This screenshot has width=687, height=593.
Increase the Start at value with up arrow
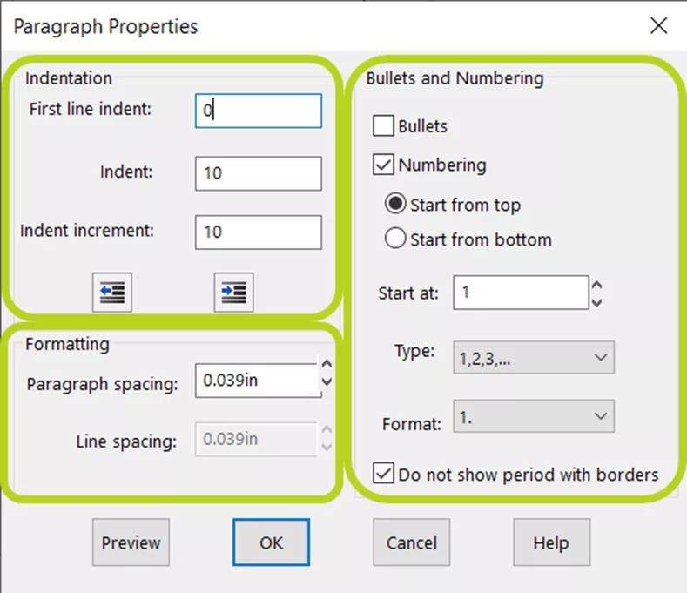pyautogui.click(x=596, y=285)
